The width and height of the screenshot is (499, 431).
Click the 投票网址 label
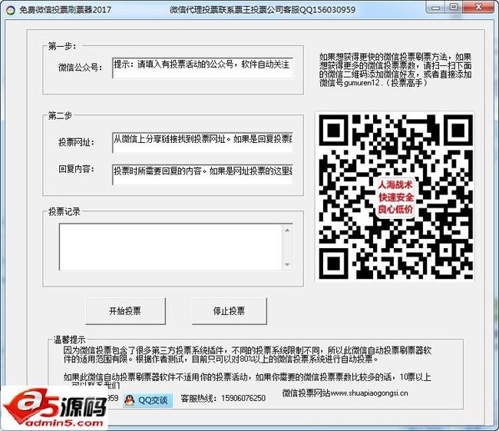pyautogui.click(x=76, y=142)
